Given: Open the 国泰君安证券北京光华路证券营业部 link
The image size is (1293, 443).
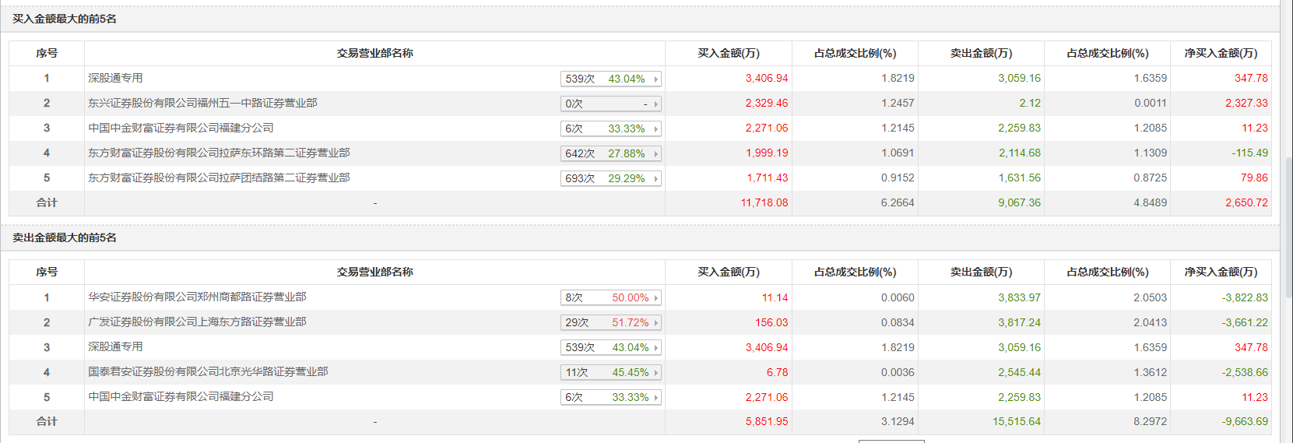Looking at the screenshot, I should pyautogui.click(x=208, y=371).
